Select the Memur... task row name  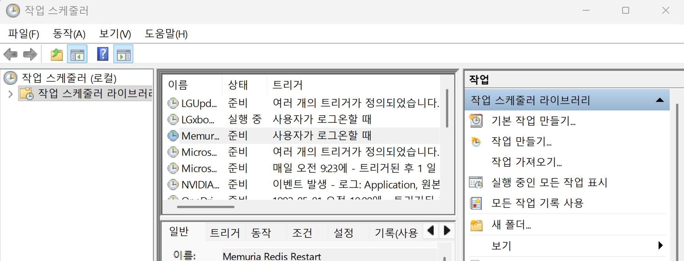pyautogui.click(x=201, y=136)
